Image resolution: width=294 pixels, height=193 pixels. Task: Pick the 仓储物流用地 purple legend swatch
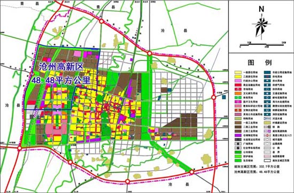coord(238,135)
